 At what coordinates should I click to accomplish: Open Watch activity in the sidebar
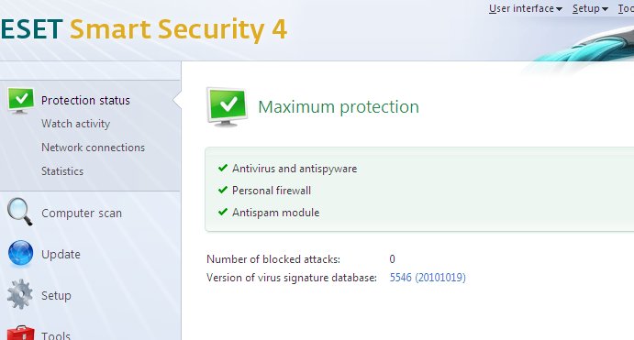pyautogui.click(x=75, y=124)
